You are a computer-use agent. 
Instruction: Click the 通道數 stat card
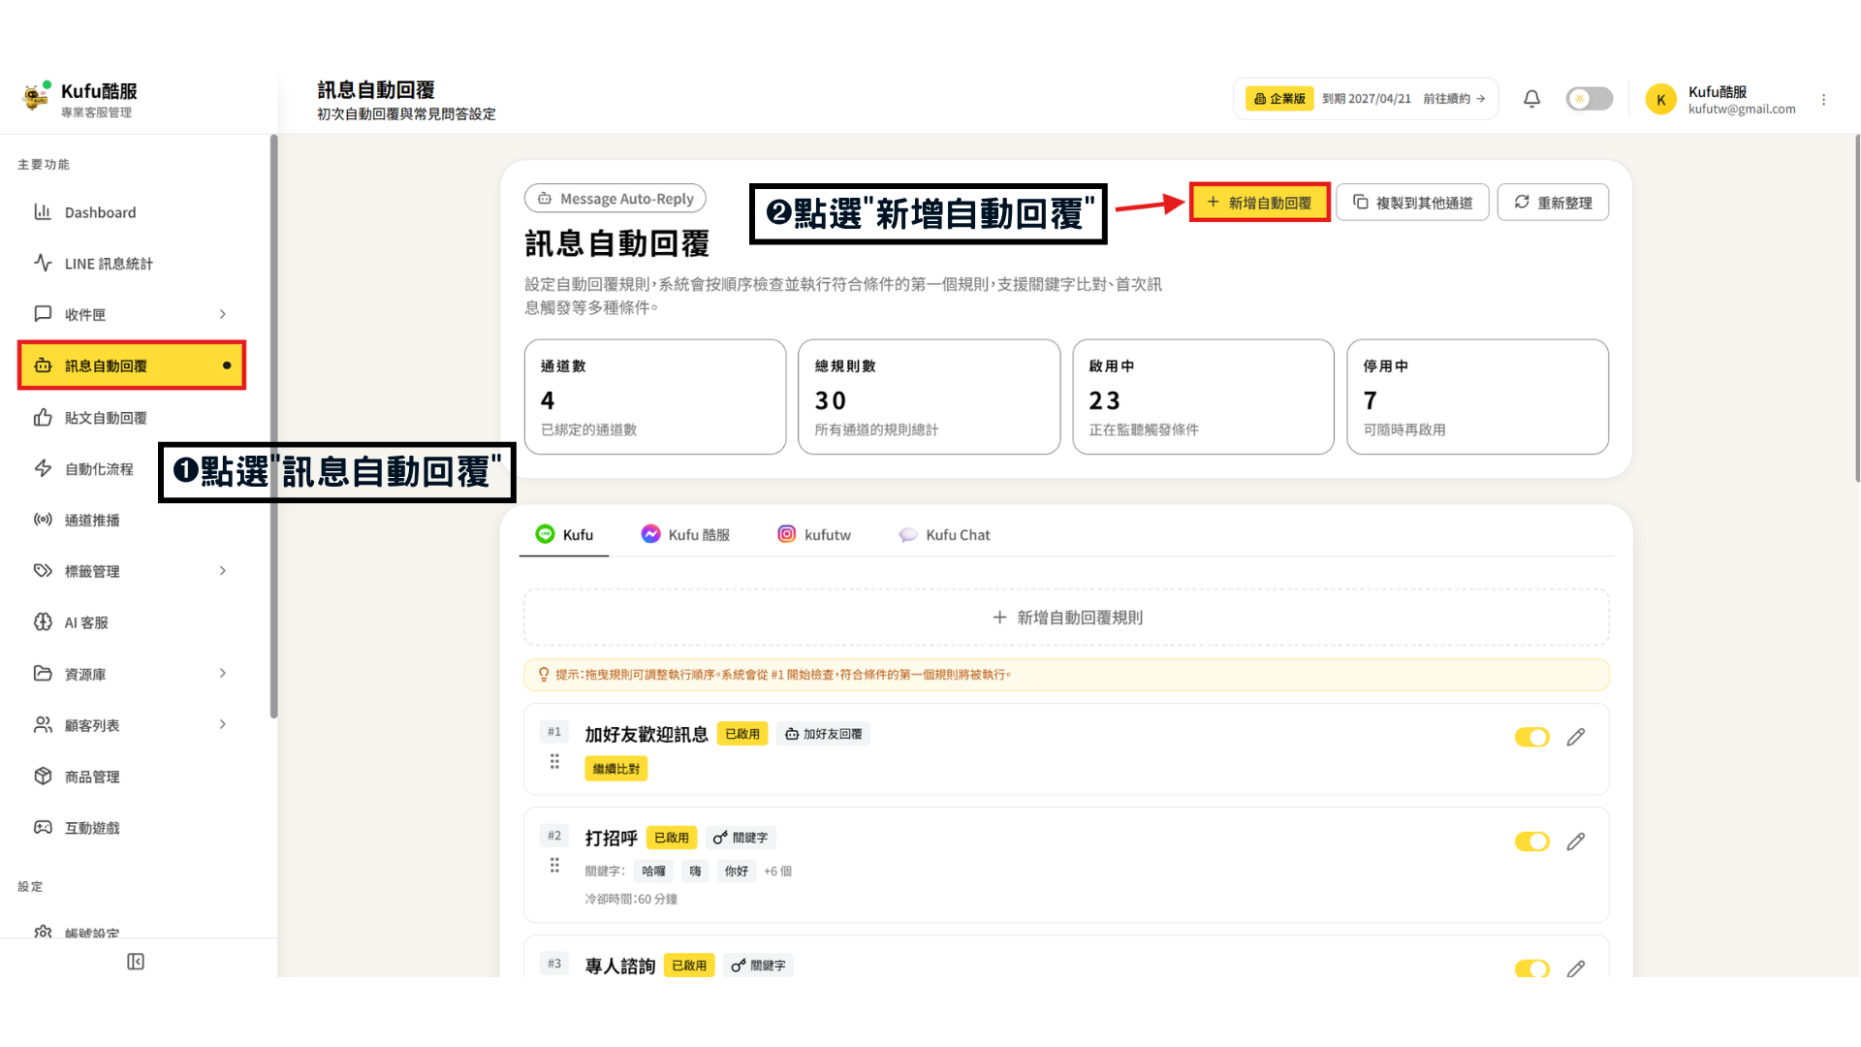(x=655, y=397)
